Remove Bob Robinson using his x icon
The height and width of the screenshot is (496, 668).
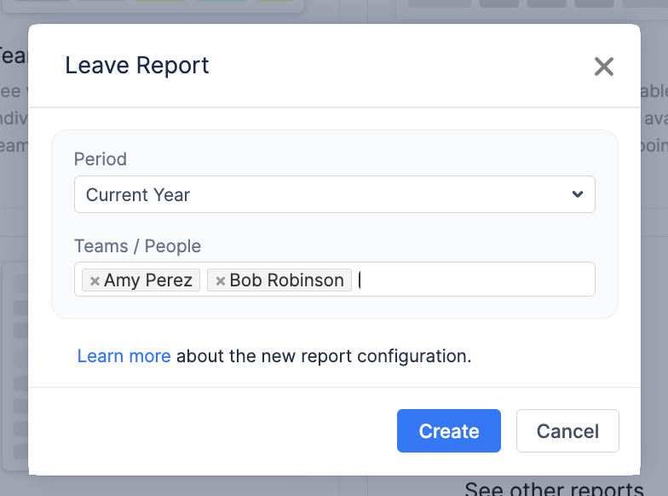click(x=220, y=280)
